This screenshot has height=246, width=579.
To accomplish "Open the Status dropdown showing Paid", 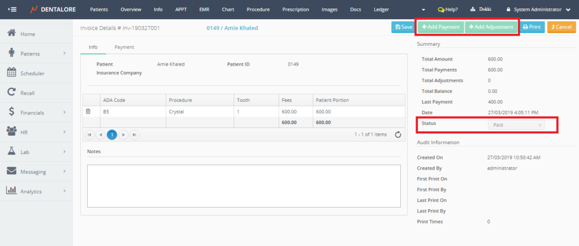I will coord(516,124).
